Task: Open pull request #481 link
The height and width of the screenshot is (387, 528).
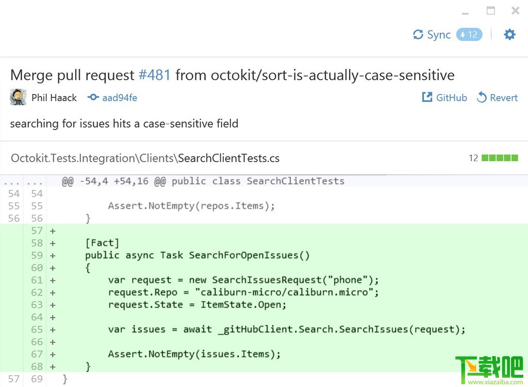Action: (154, 75)
